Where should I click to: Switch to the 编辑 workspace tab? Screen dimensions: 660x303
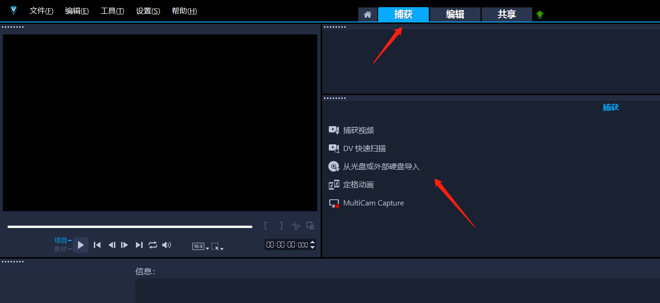pyautogui.click(x=455, y=14)
